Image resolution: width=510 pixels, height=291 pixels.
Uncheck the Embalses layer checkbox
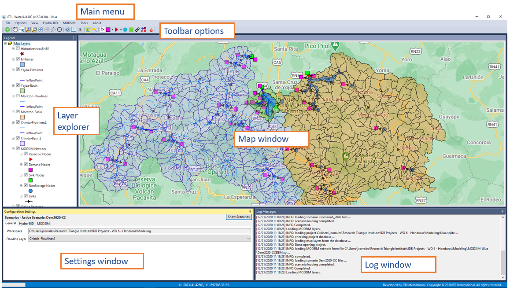coord(18,59)
